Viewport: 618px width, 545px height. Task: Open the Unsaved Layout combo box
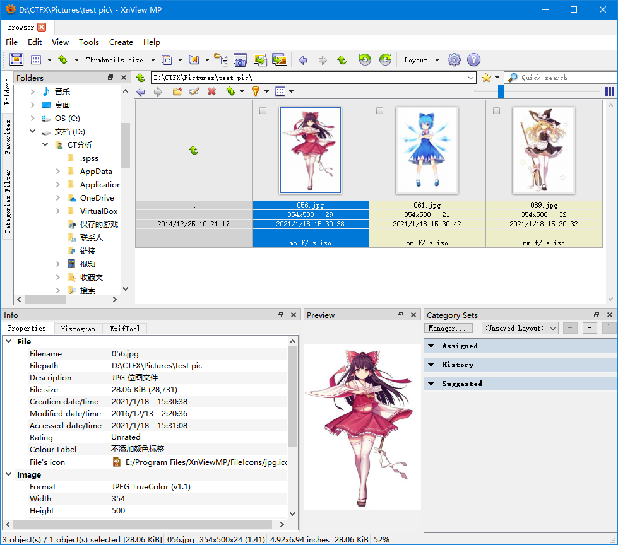click(520, 328)
